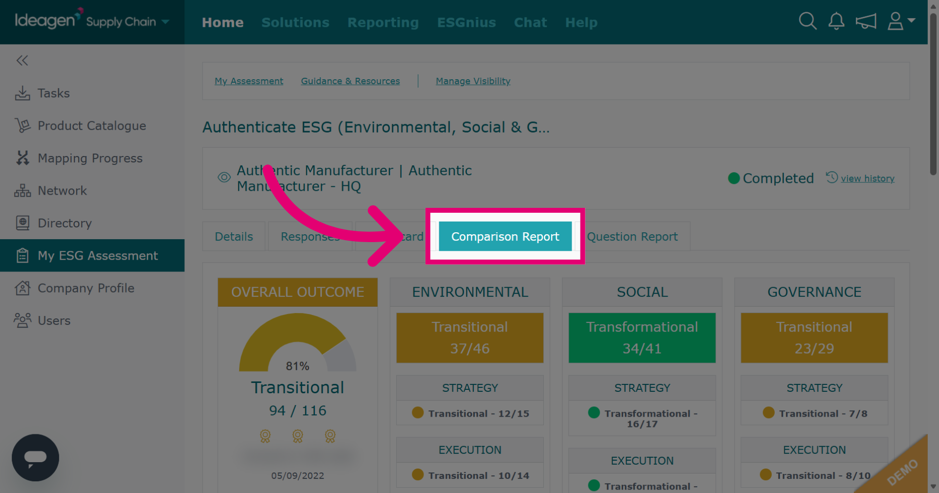Click the 81% overall outcome gauge
This screenshot has width=939, height=493.
(297, 343)
